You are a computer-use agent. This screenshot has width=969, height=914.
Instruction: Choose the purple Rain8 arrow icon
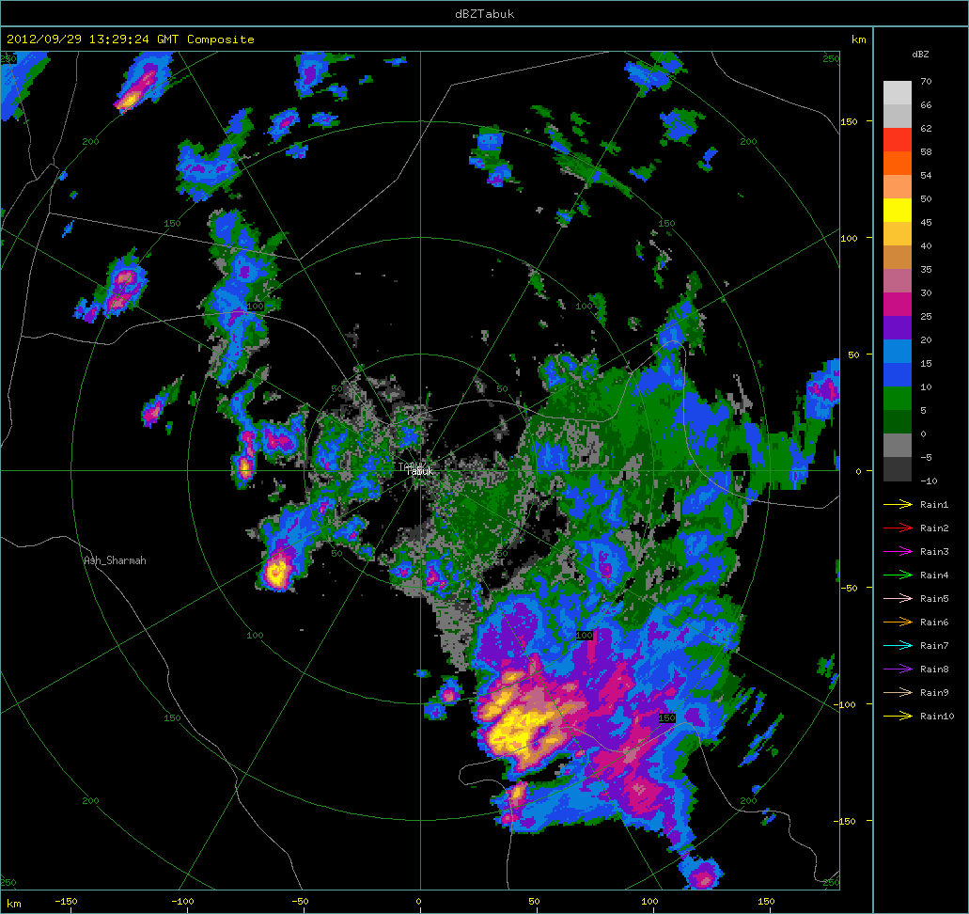point(898,670)
